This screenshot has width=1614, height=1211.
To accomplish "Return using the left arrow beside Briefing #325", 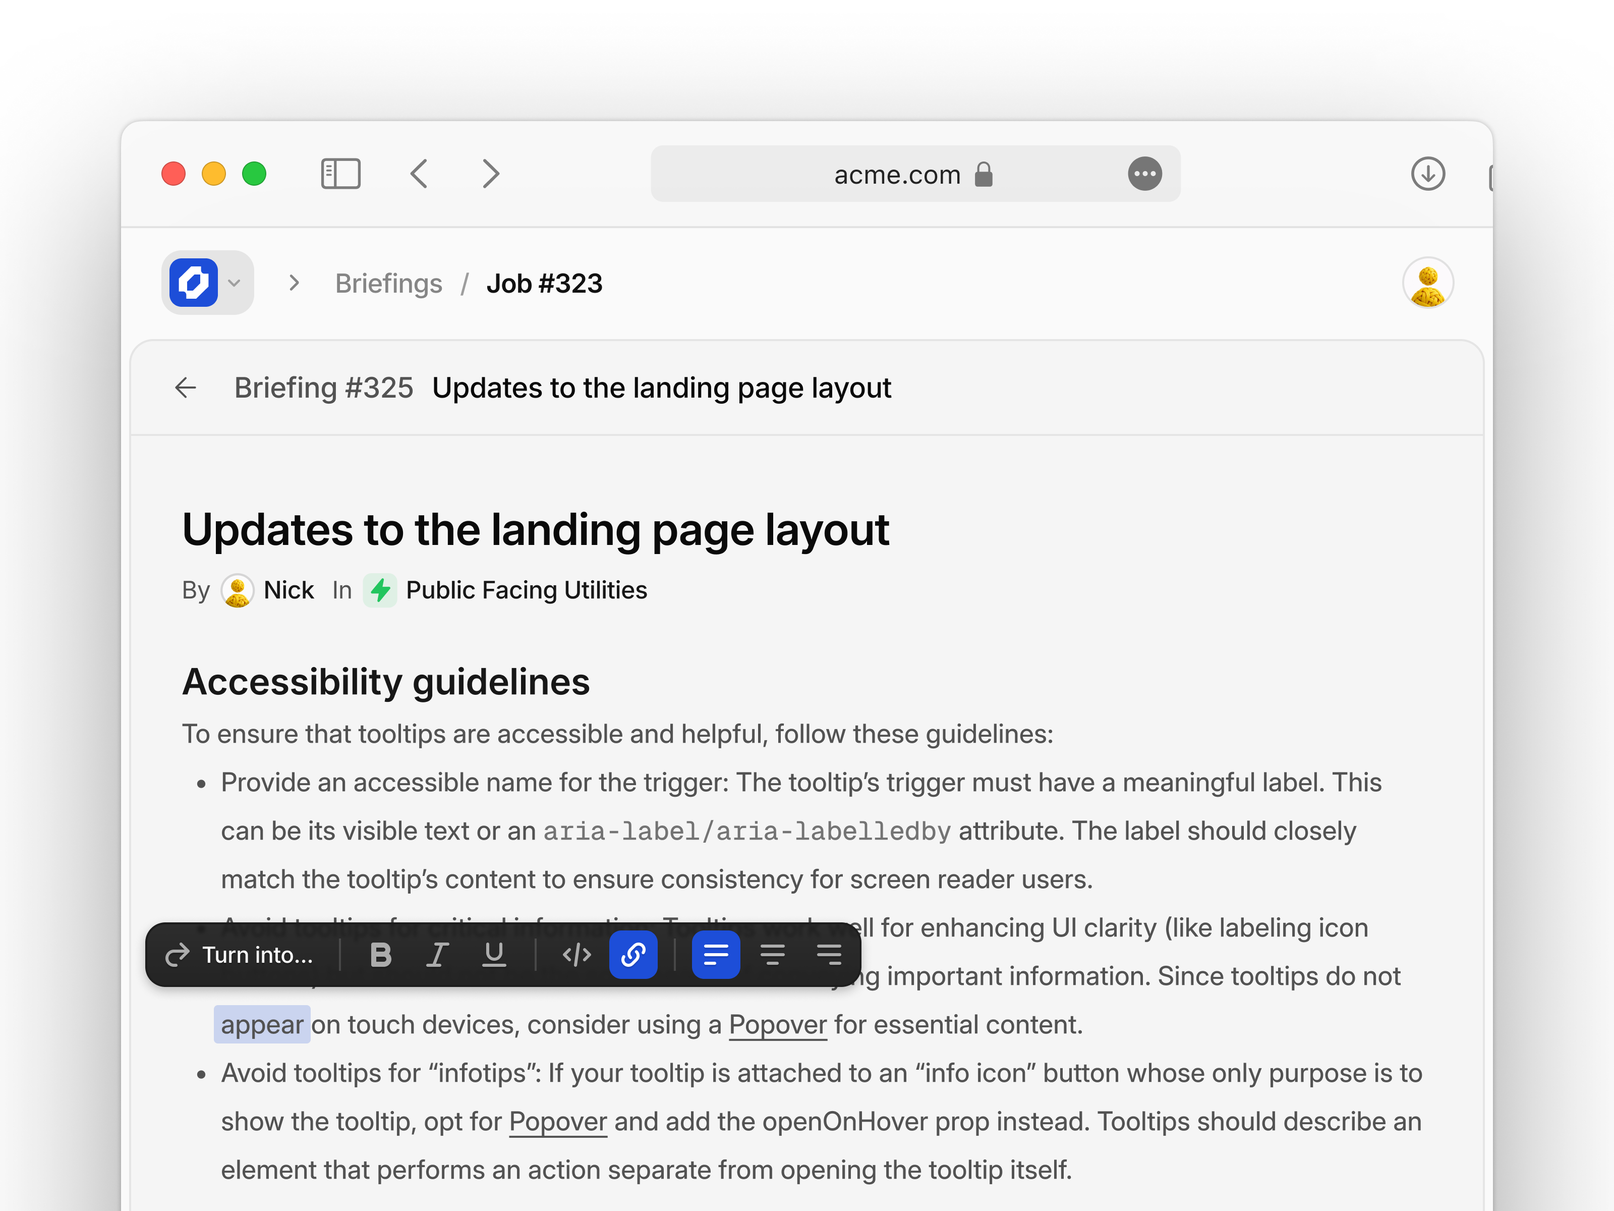I will coord(186,388).
